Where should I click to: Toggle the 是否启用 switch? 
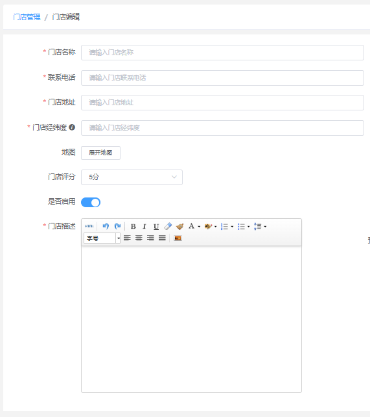(91, 203)
